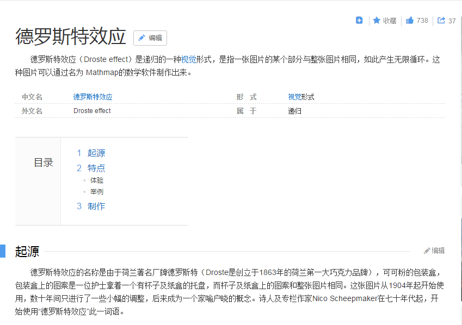Click the 外文名 field label

[x=32, y=111]
